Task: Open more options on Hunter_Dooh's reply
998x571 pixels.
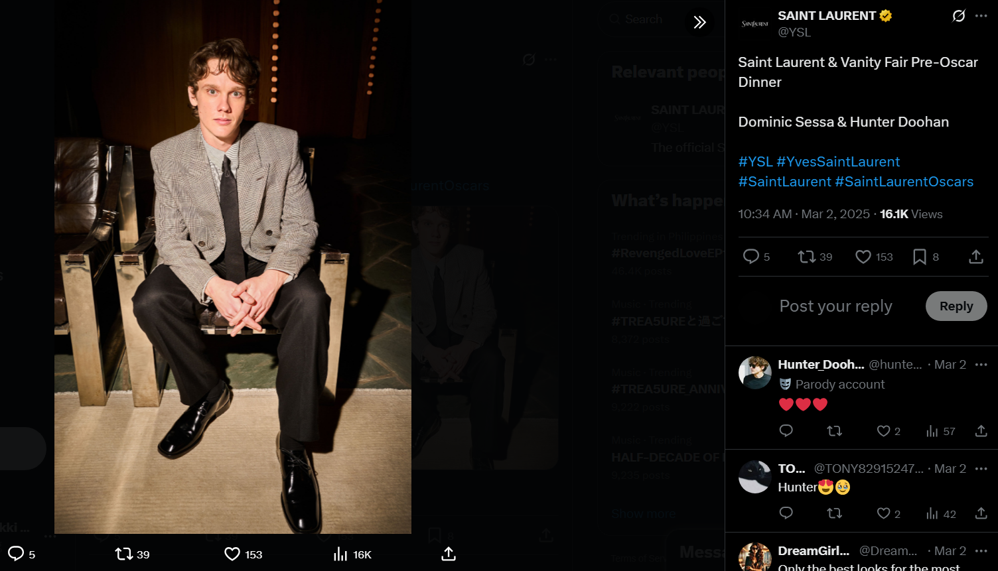Action: pos(981,365)
